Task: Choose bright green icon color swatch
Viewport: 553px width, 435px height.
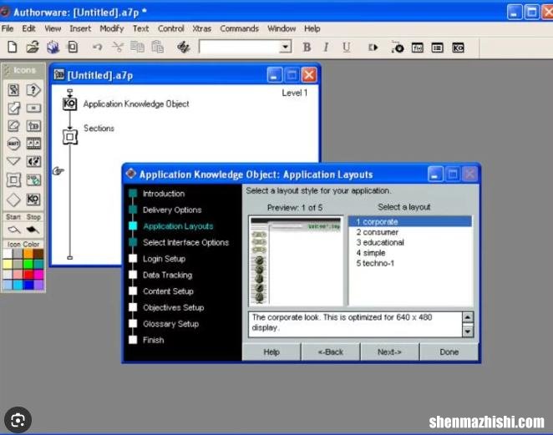Action: pos(28,264)
